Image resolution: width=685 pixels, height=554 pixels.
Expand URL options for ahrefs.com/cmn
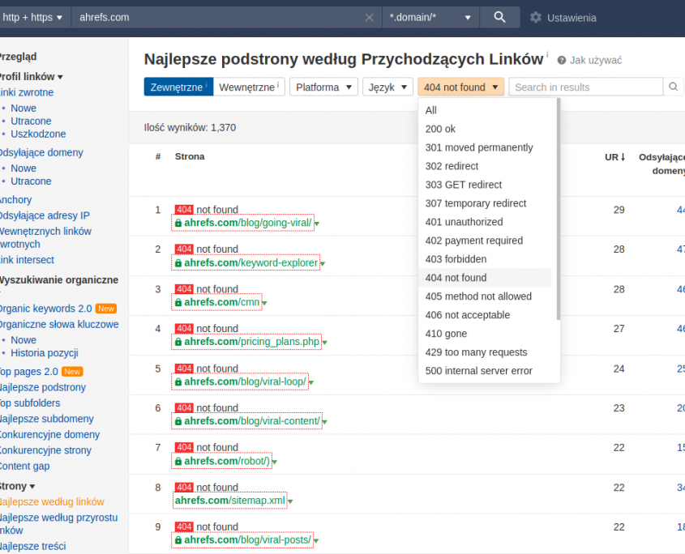point(264,303)
